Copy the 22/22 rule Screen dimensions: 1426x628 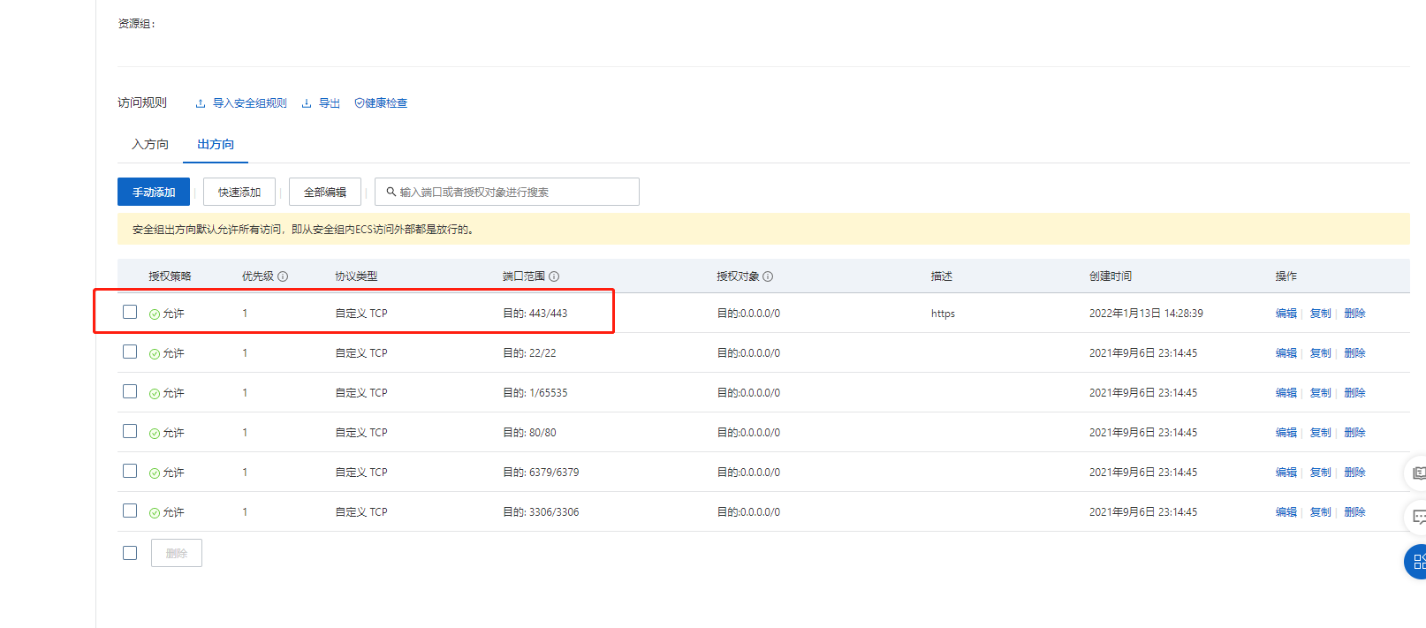point(1320,353)
